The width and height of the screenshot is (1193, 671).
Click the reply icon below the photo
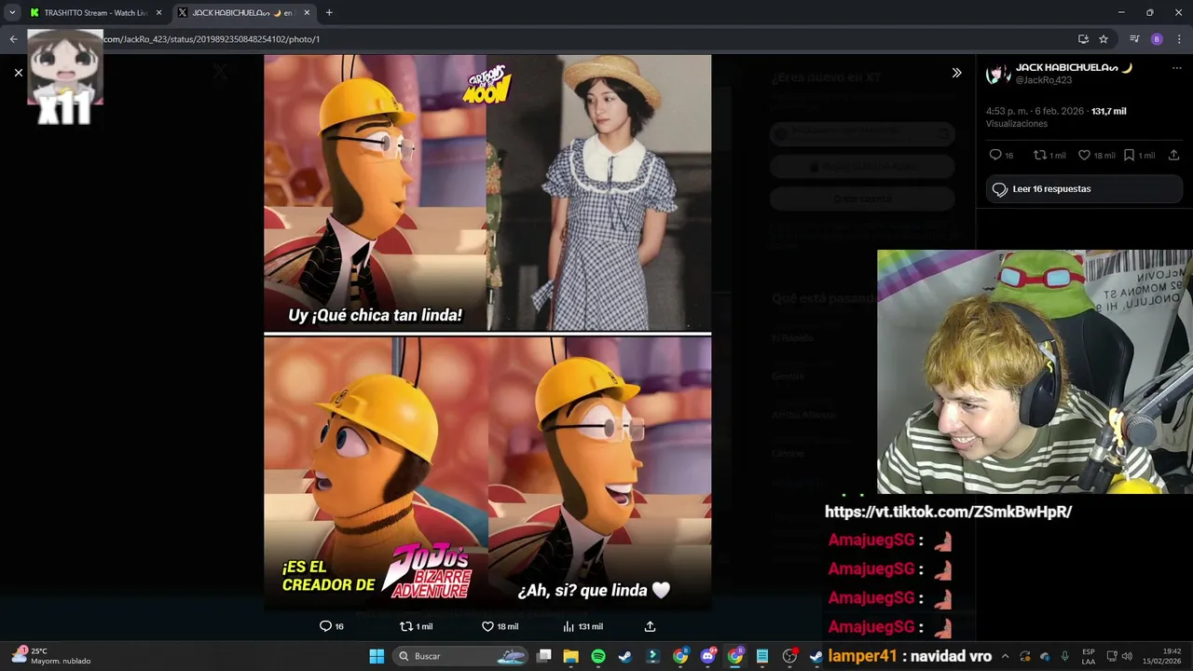325,626
